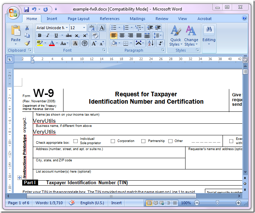Click the Insert mode indicator in status bar

coord(116,203)
